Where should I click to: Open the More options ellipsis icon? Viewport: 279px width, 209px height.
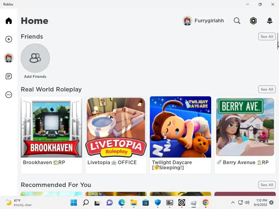[x=8, y=95]
